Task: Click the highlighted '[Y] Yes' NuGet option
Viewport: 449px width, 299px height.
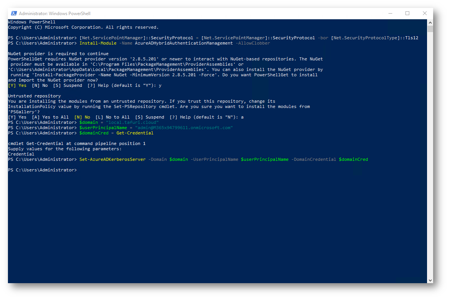Action: point(17,86)
